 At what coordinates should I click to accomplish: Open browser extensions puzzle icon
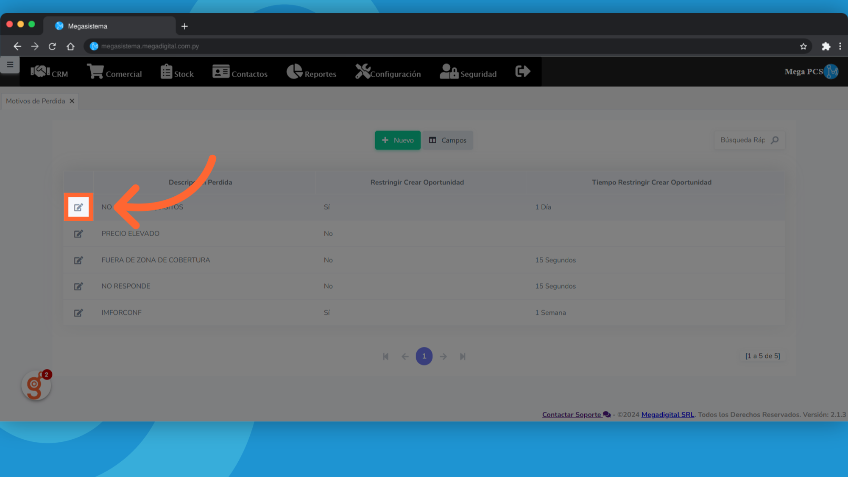click(x=826, y=46)
